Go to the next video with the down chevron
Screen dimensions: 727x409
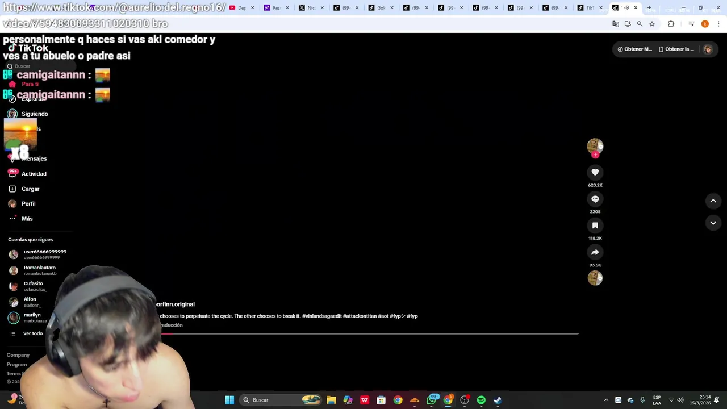713,223
